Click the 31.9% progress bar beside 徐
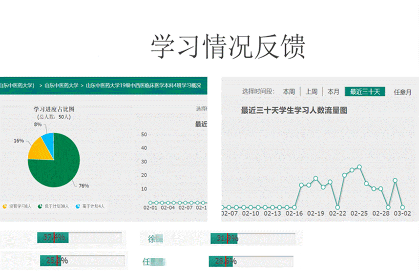The width and height of the screenshot is (419, 271). [252, 238]
